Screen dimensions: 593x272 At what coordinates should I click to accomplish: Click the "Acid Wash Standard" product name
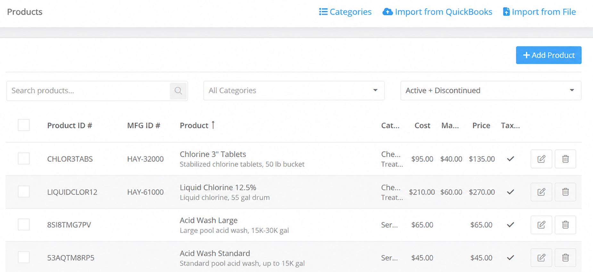coord(215,253)
